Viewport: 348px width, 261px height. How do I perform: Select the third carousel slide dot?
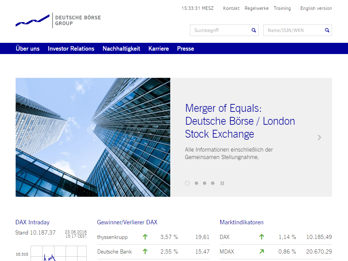205,183
